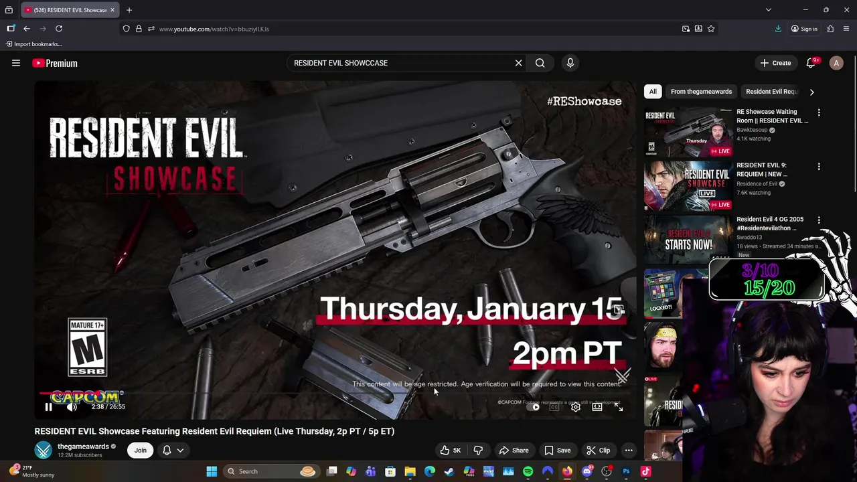Screen dimensions: 857x482
Task: Open options for RESIDENT EVIL 9: REQUIEM
Action: click(x=819, y=166)
